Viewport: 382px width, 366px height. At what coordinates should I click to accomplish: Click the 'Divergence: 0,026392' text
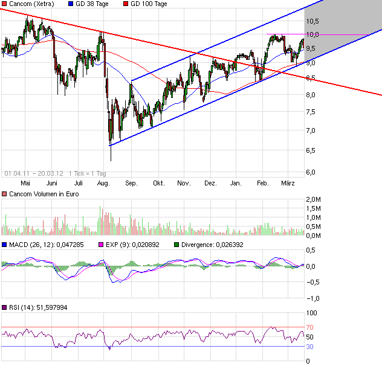pos(212,245)
